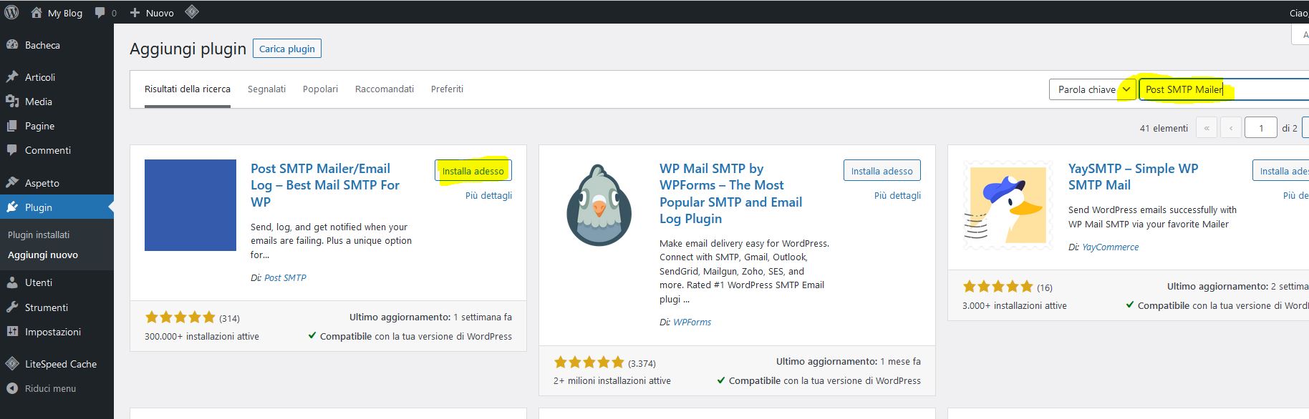This screenshot has height=419, width=1309.
Task: Click the My Blog site name
Action: [x=65, y=13]
